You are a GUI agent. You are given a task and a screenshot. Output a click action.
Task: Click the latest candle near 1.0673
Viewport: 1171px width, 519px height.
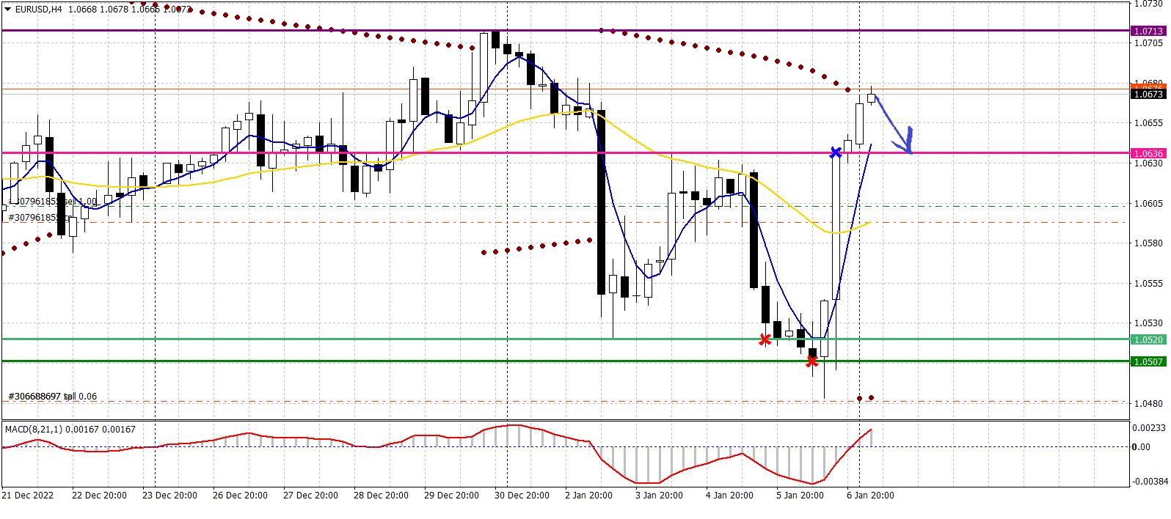871,97
